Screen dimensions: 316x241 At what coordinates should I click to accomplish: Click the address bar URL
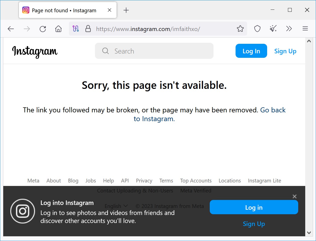pos(148,29)
